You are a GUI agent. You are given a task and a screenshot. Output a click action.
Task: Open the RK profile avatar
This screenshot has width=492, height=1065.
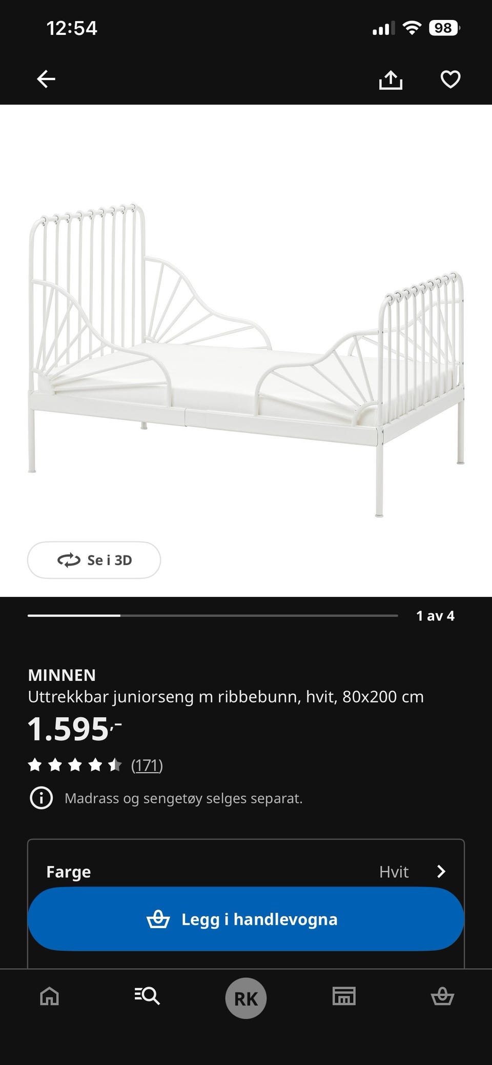(246, 998)
